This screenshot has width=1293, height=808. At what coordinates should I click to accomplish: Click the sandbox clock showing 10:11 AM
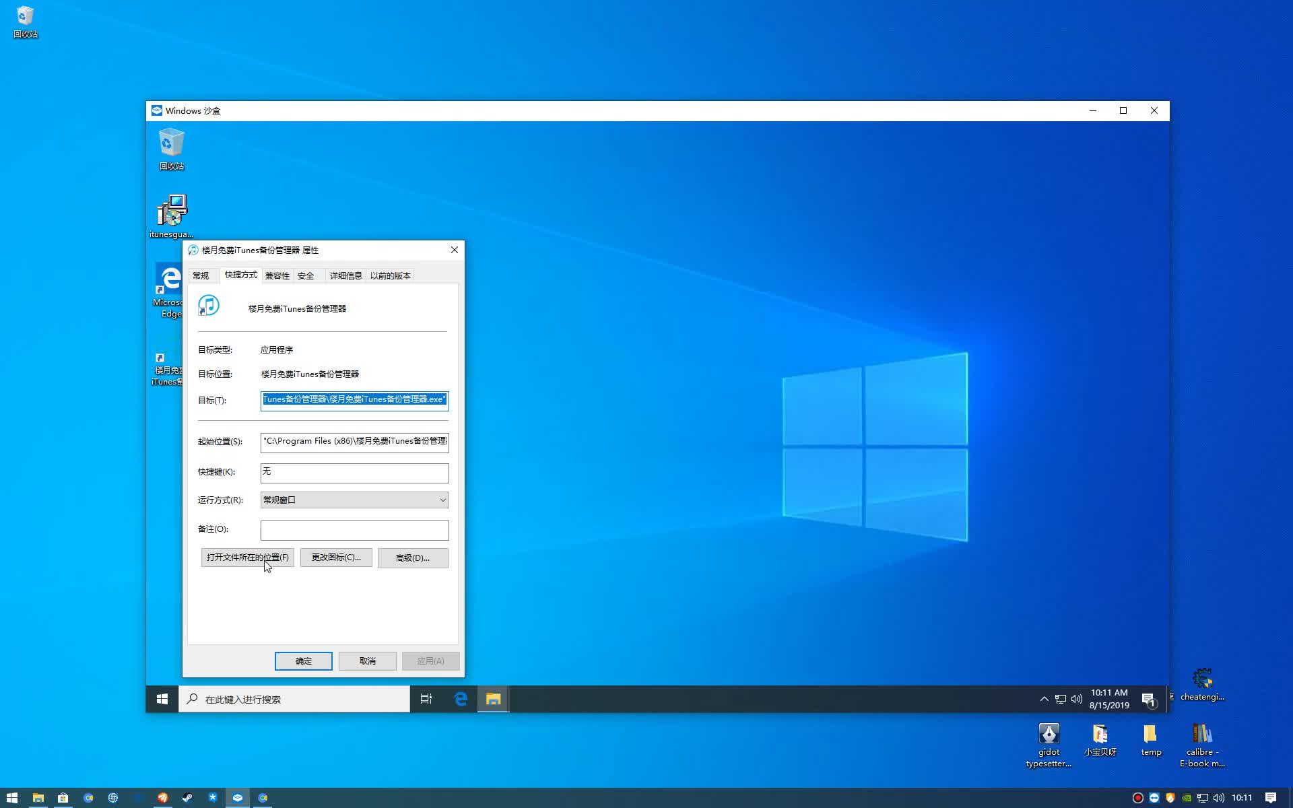coord(1109,699)
